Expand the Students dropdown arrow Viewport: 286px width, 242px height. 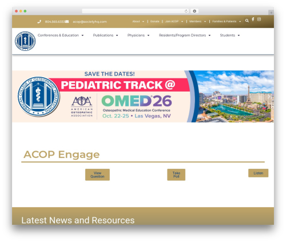239,35
